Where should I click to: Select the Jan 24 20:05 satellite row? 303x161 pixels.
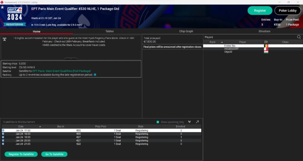tap(101, 141)
